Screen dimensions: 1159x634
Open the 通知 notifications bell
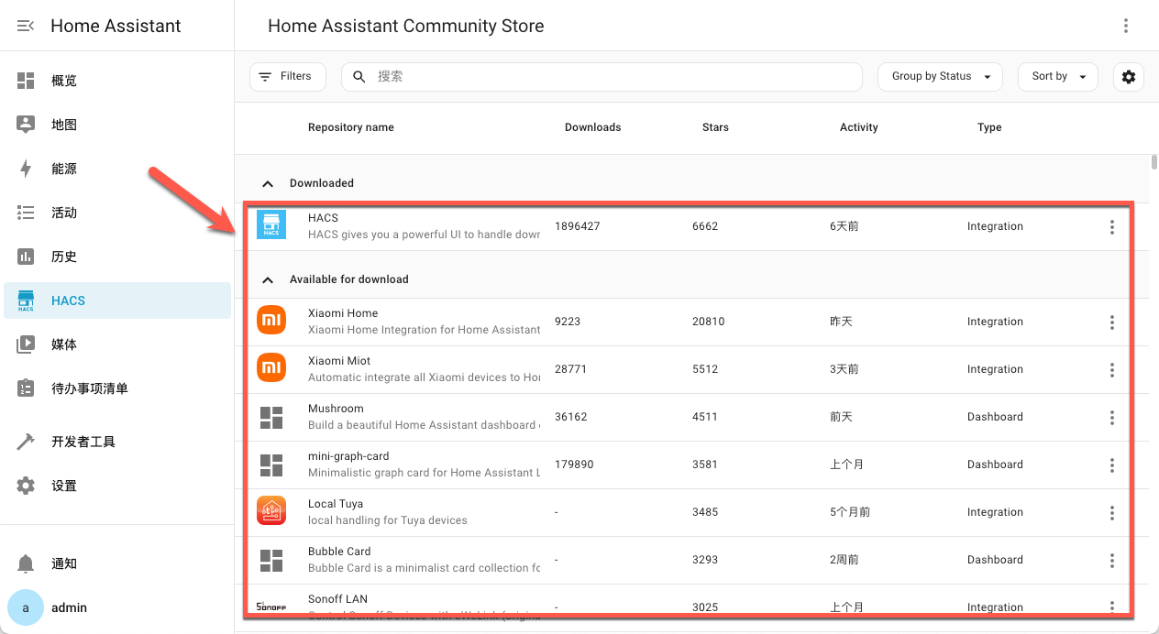tap(64, 563)
